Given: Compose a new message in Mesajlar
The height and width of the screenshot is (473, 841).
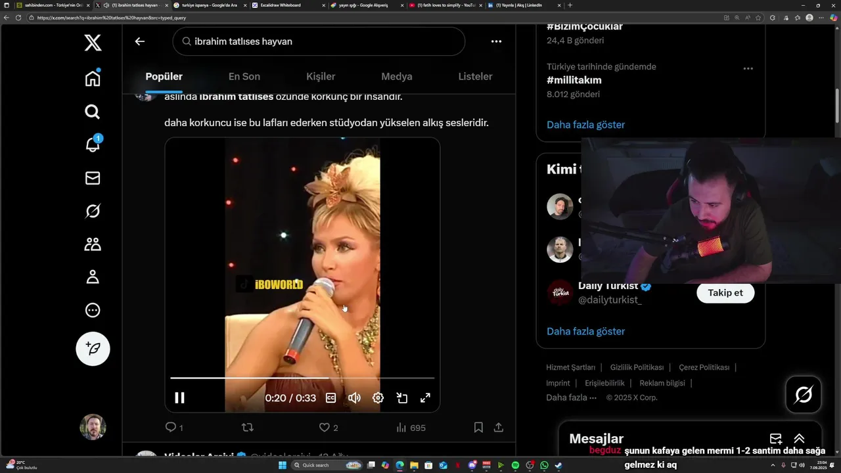Looking at the screenshot, I should [x=776, y=439].
